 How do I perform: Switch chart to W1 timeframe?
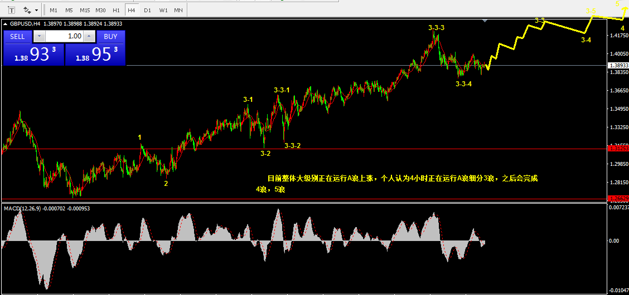click(163, 10)
